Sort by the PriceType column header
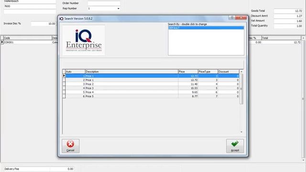Screen dimensions: 306x172 [x=208, y=72]
